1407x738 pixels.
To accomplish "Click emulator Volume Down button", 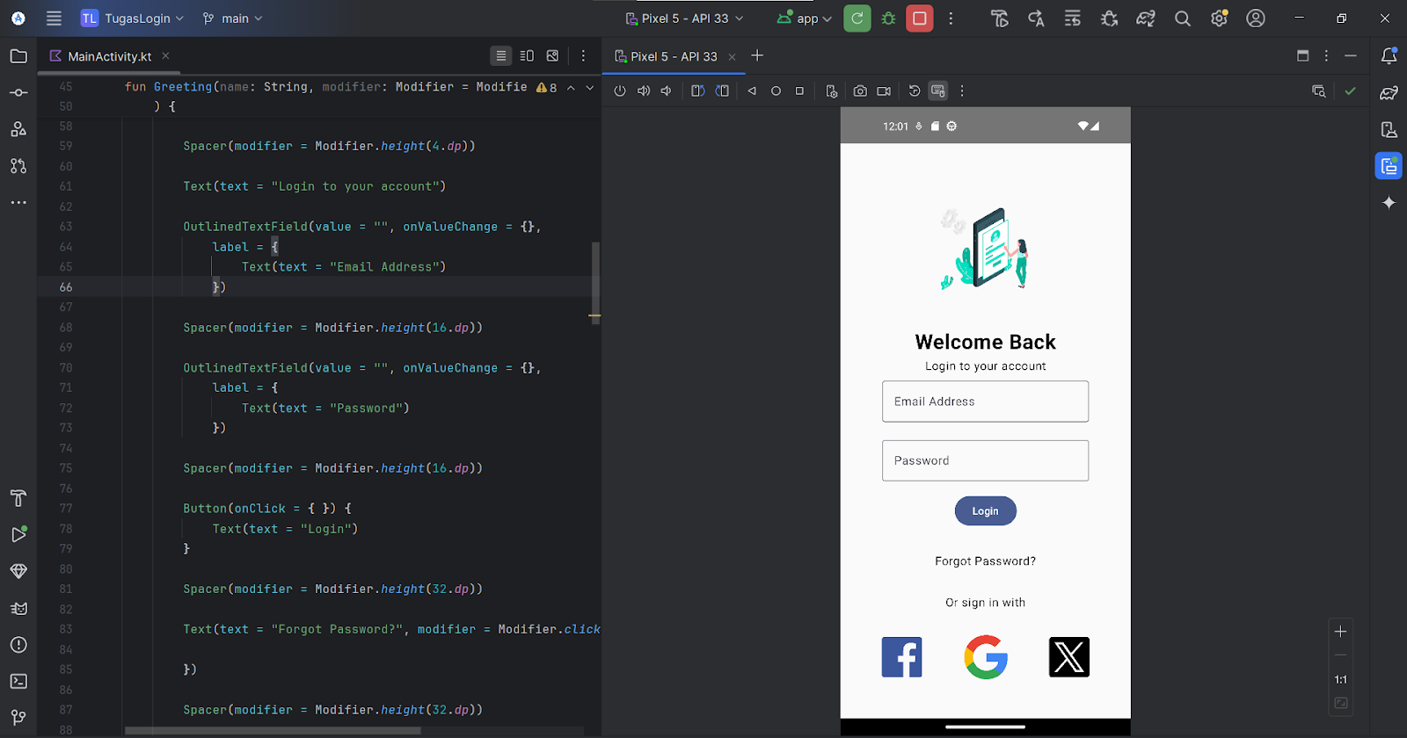I will click(x=666, y=90).
